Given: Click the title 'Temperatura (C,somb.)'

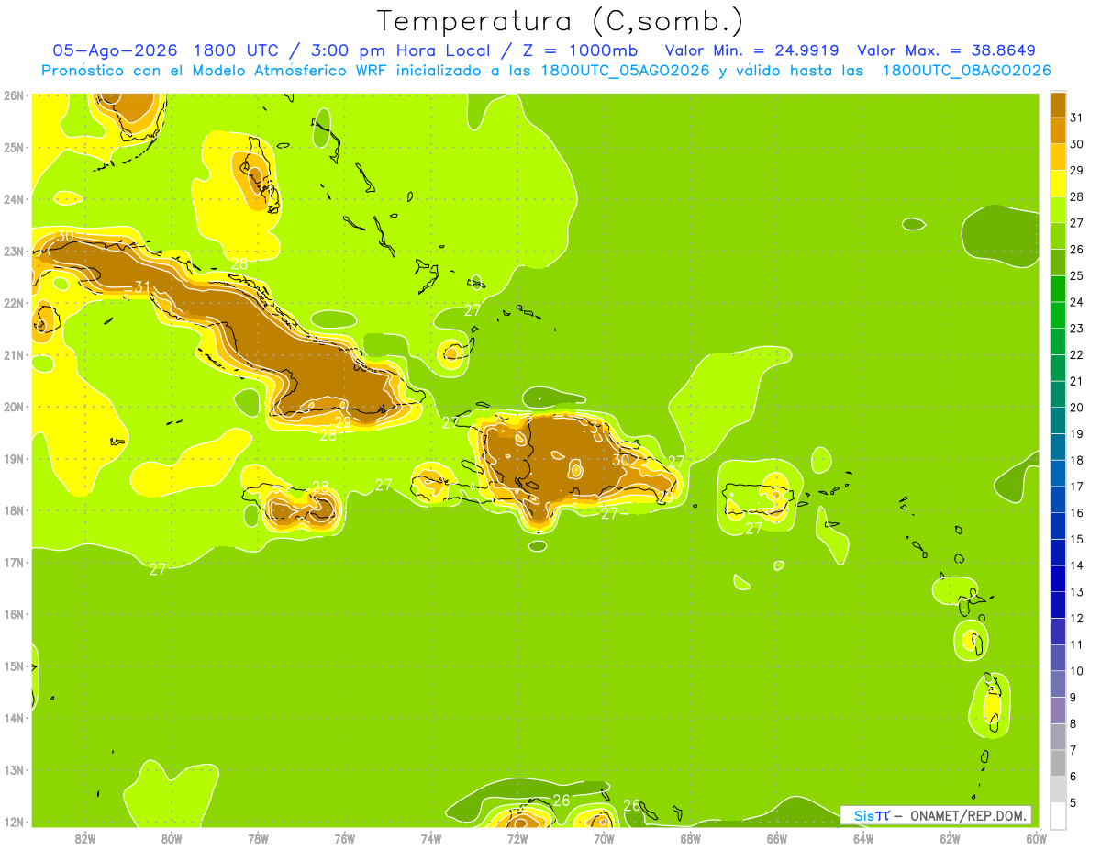Looking at the screenshot, I should click(x=561, y=21).
